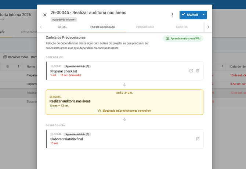Open the Preparar checklist action in a new window
This screenshot has height=169, width=246.
(x=191, y=71)
